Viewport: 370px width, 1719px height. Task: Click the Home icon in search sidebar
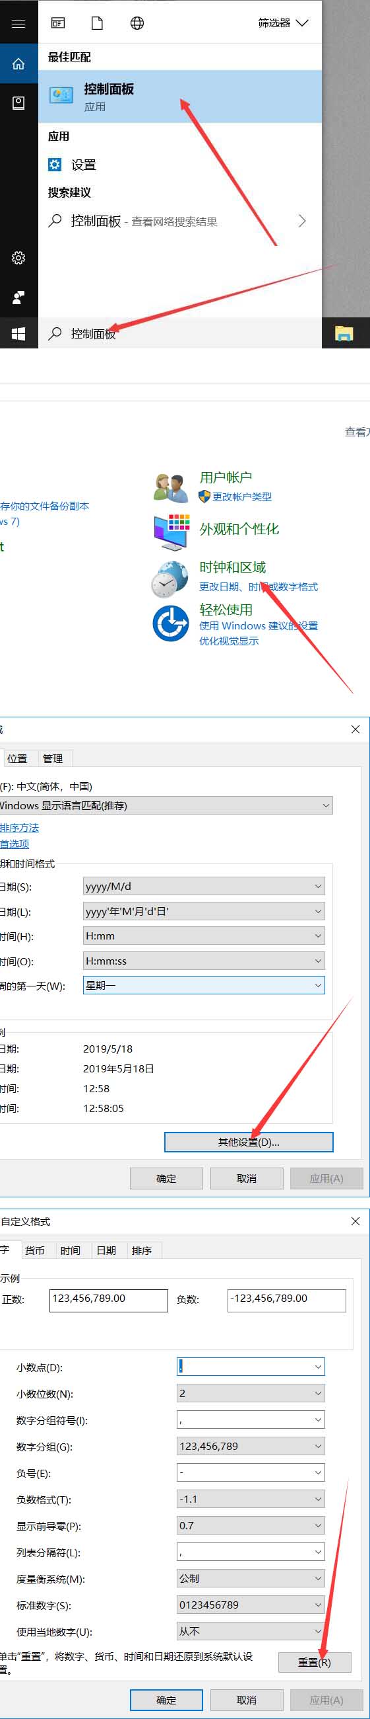tap(18, 64)
